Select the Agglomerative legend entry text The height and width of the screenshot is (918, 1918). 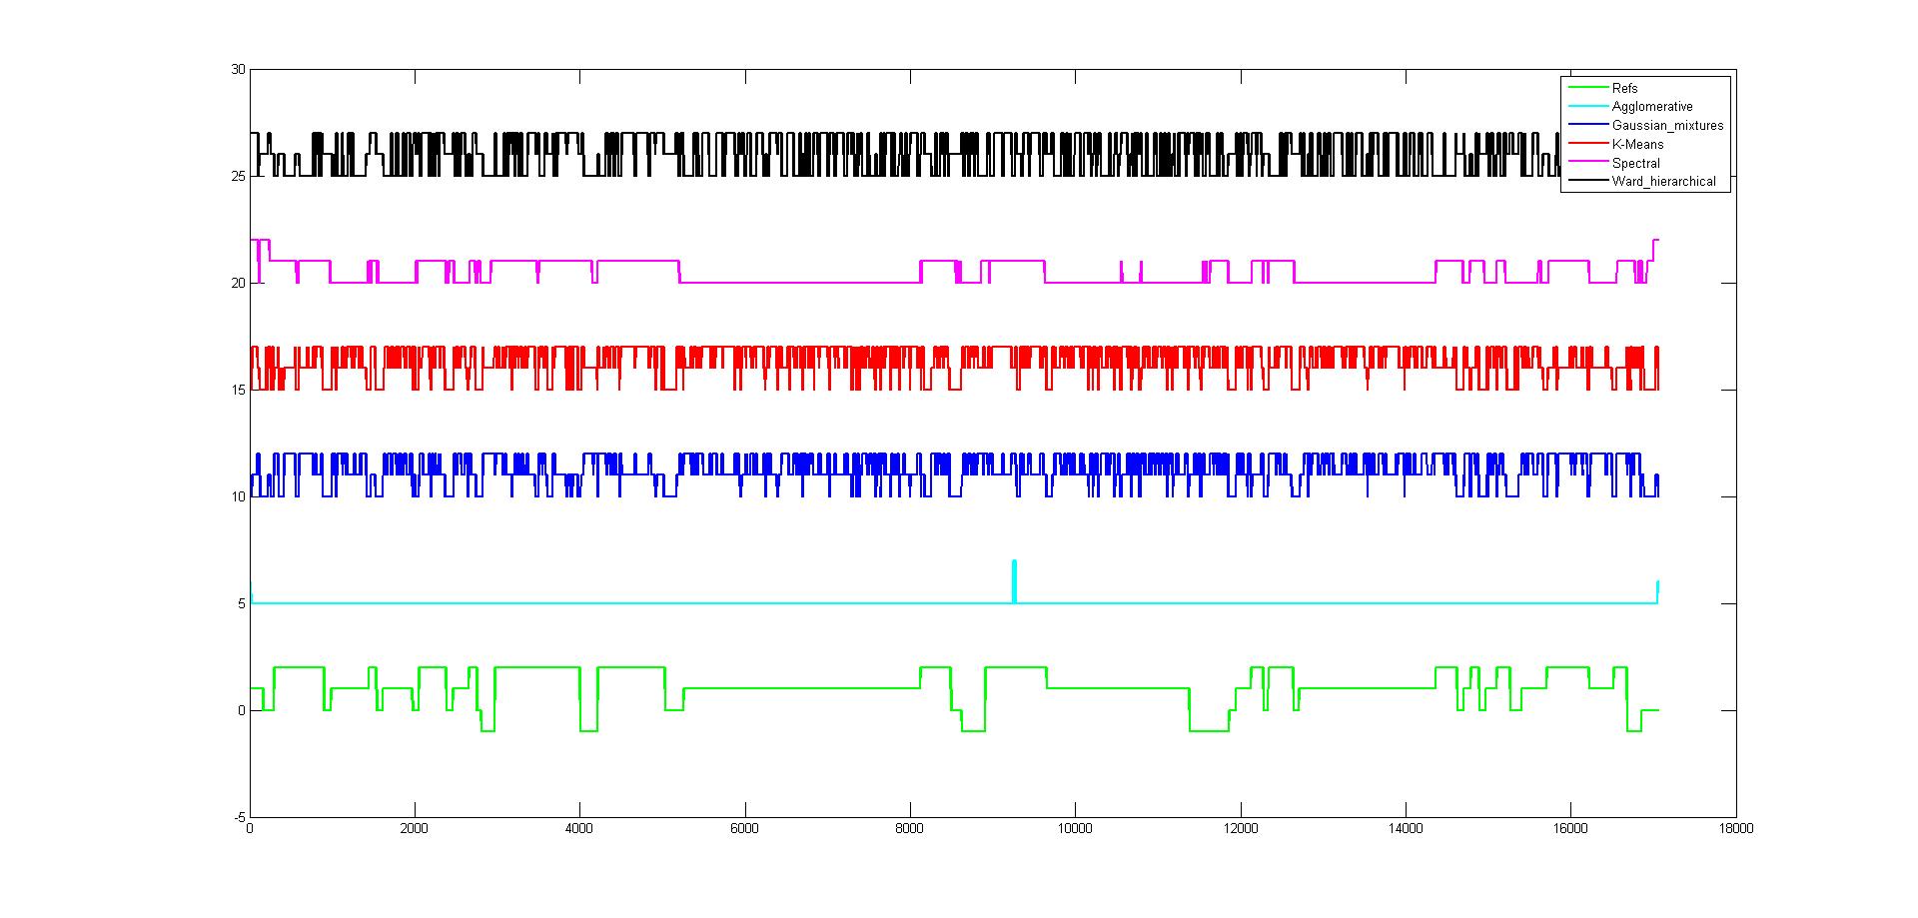tap(1651, 106)
